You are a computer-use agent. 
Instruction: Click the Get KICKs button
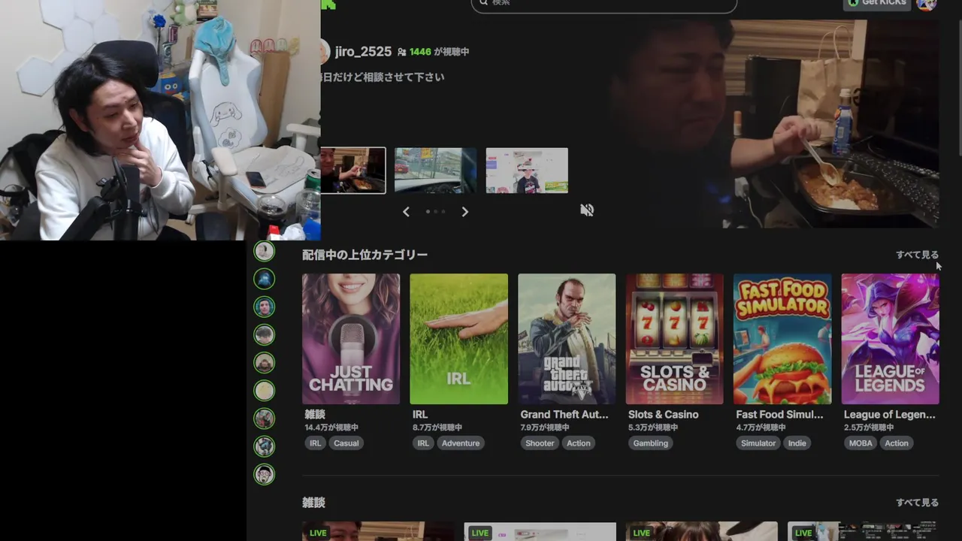pyautogui.click(x=877, y=4)
